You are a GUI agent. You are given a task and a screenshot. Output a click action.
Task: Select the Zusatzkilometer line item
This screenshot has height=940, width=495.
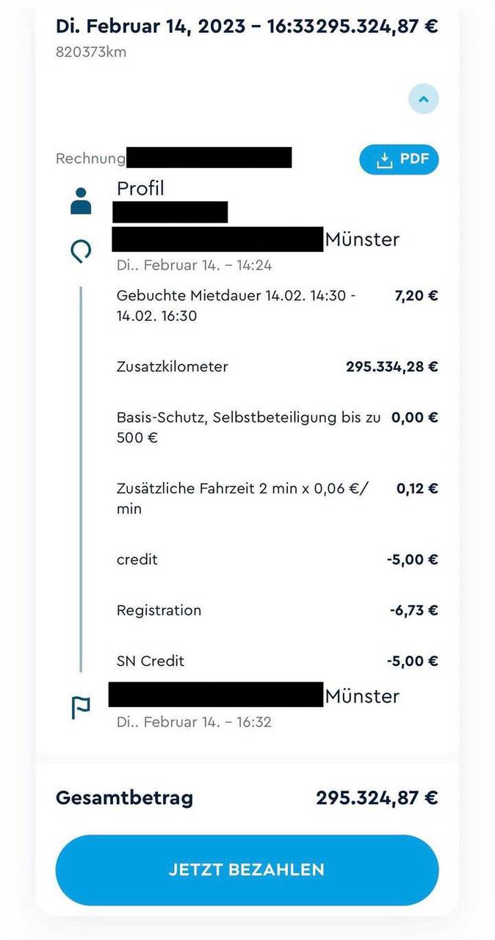(173, 366)
